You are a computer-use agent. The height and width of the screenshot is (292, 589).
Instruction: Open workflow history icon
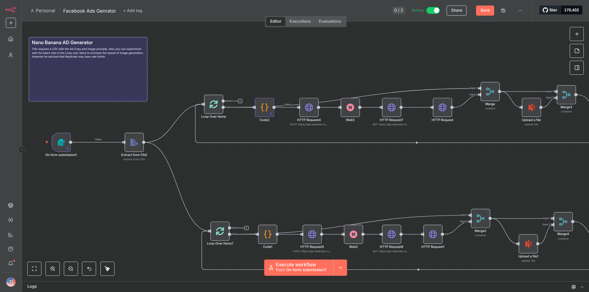[x=503, y=10]
